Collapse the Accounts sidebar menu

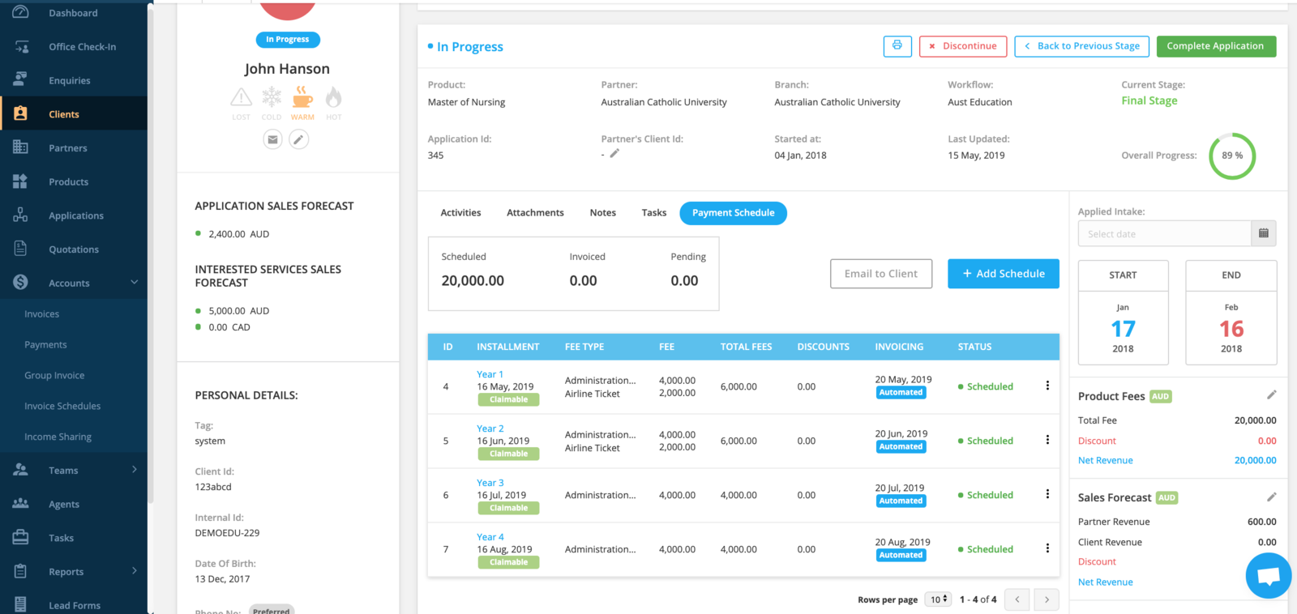click(x=135, y=283)
